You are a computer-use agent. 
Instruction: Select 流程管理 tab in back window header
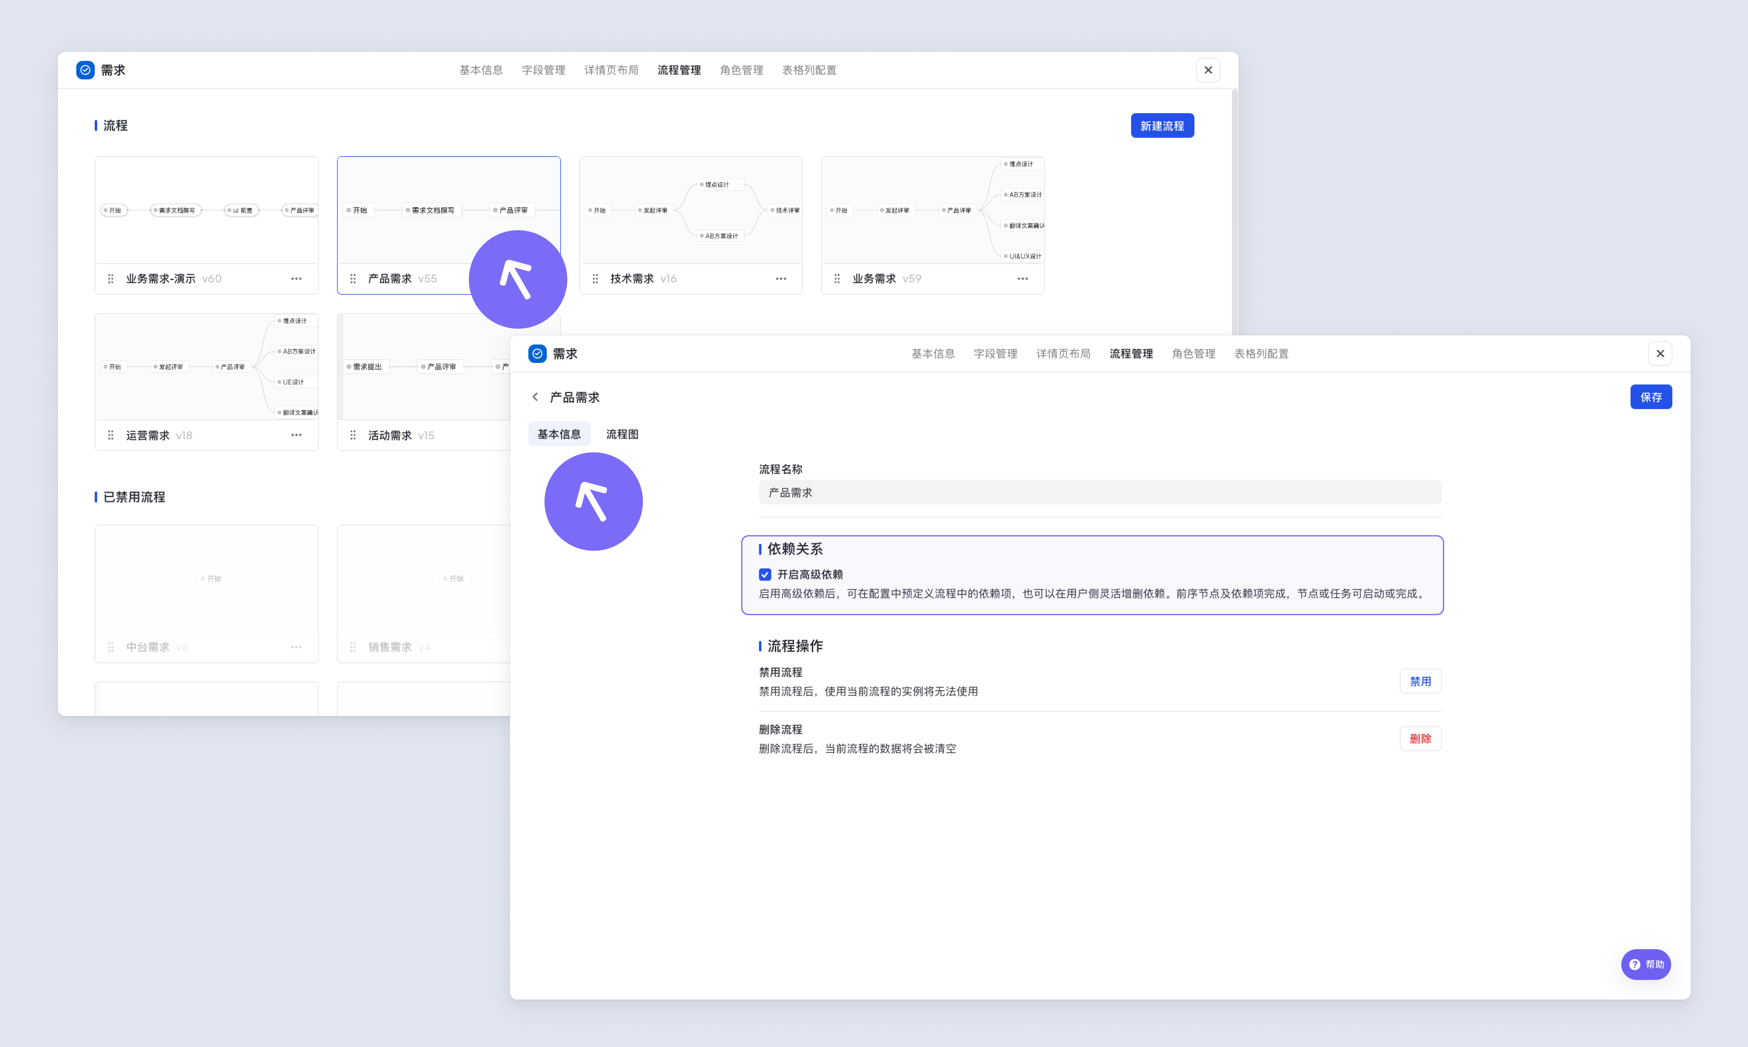click(679, 70)
